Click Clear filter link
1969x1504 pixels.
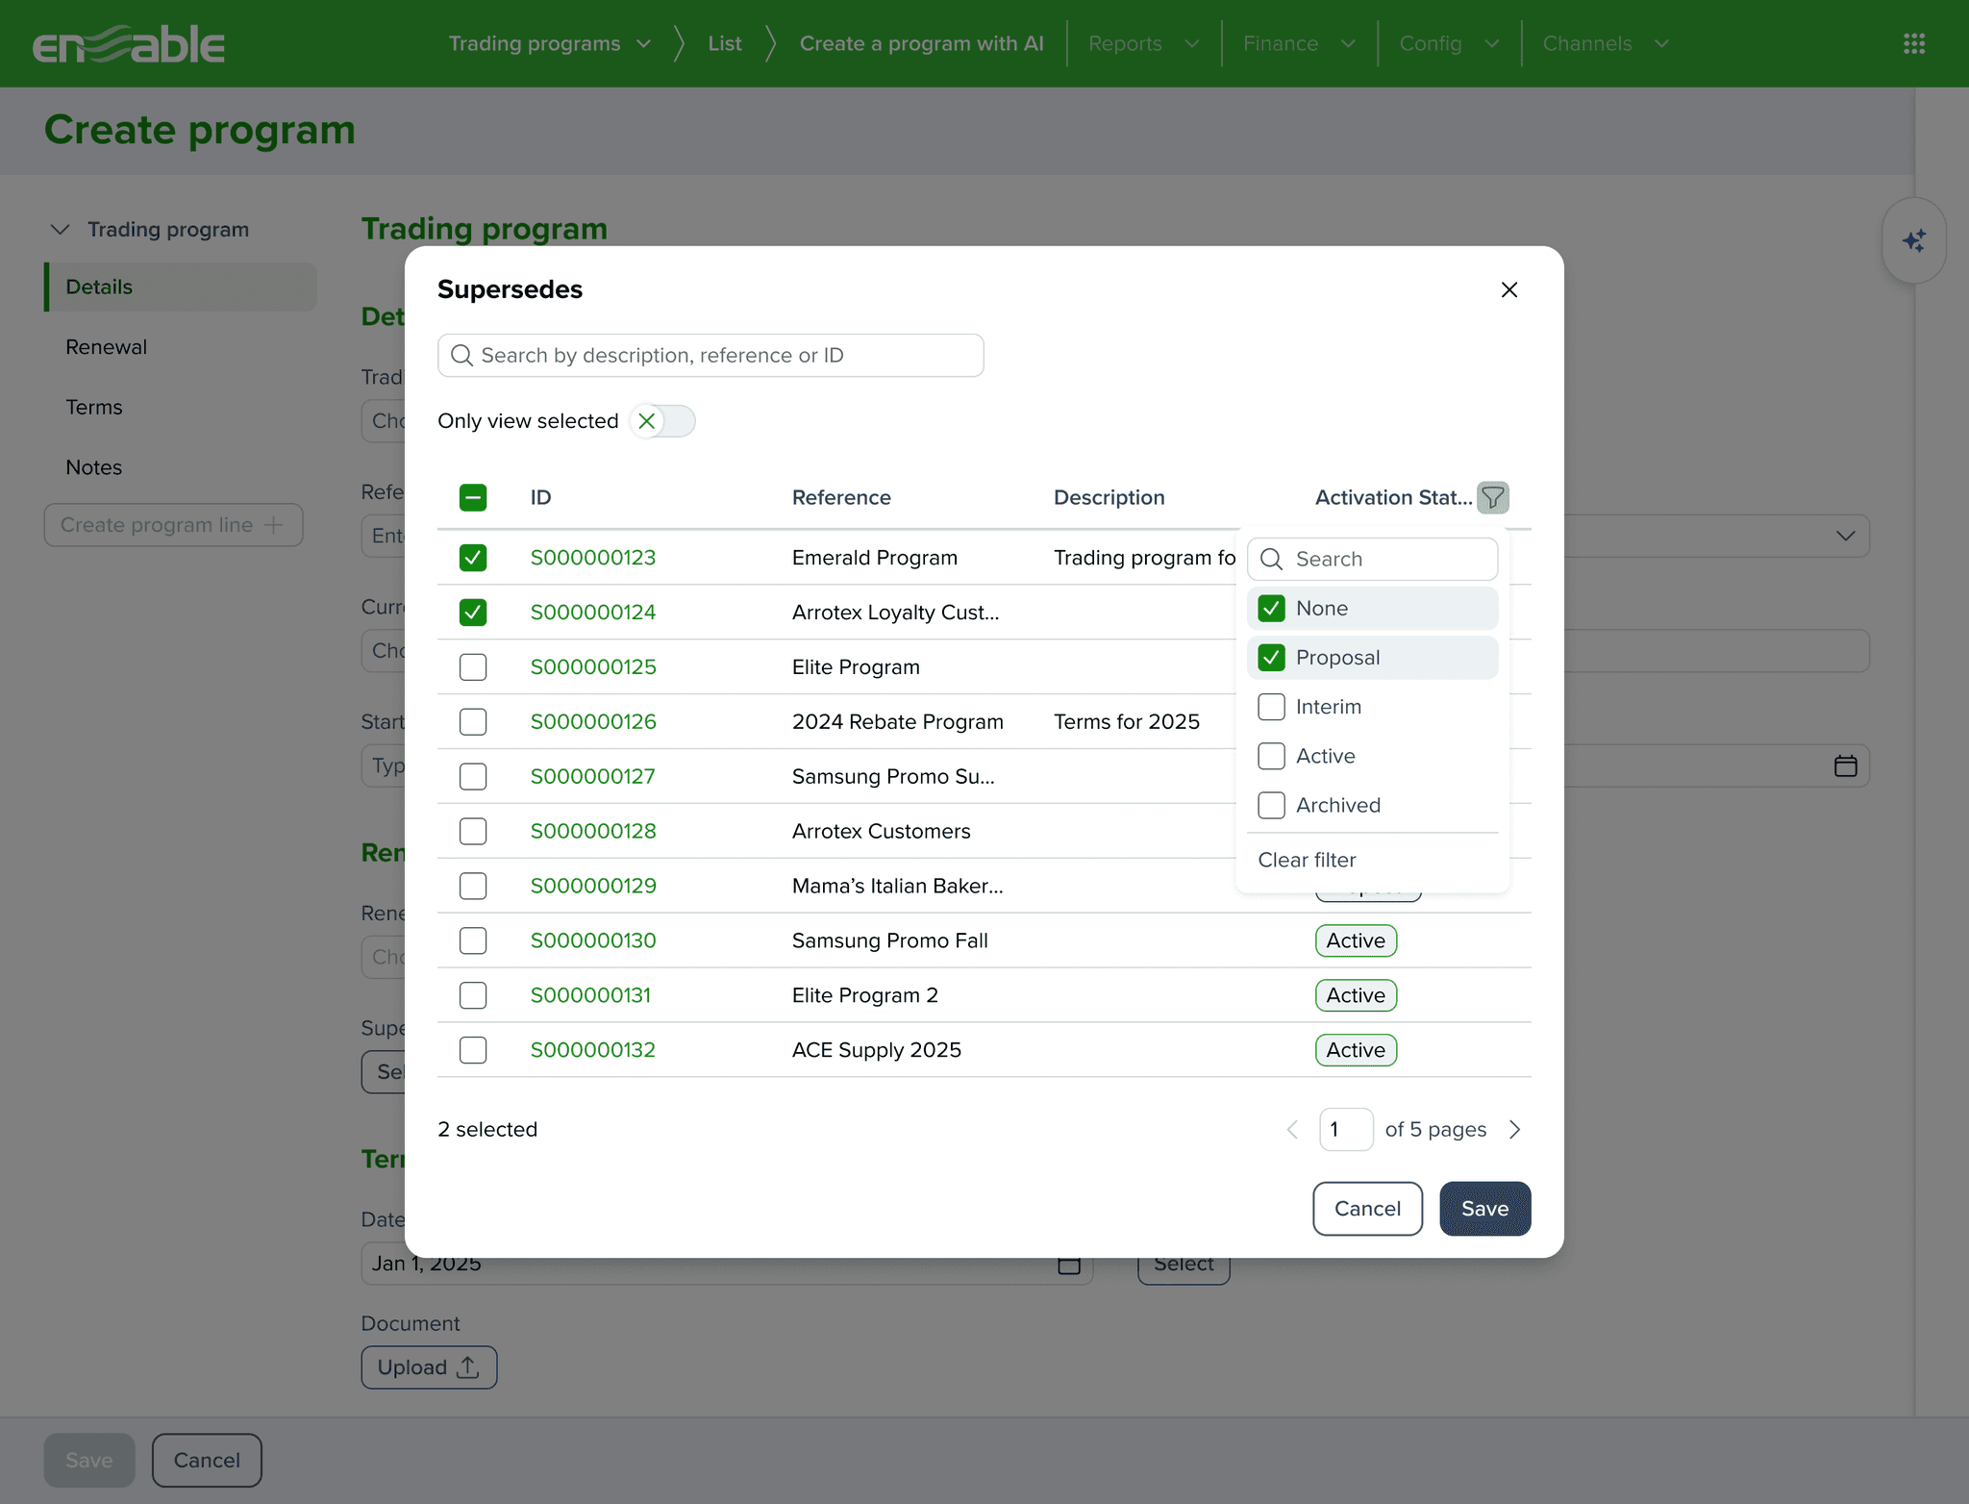click(1307, 860)
